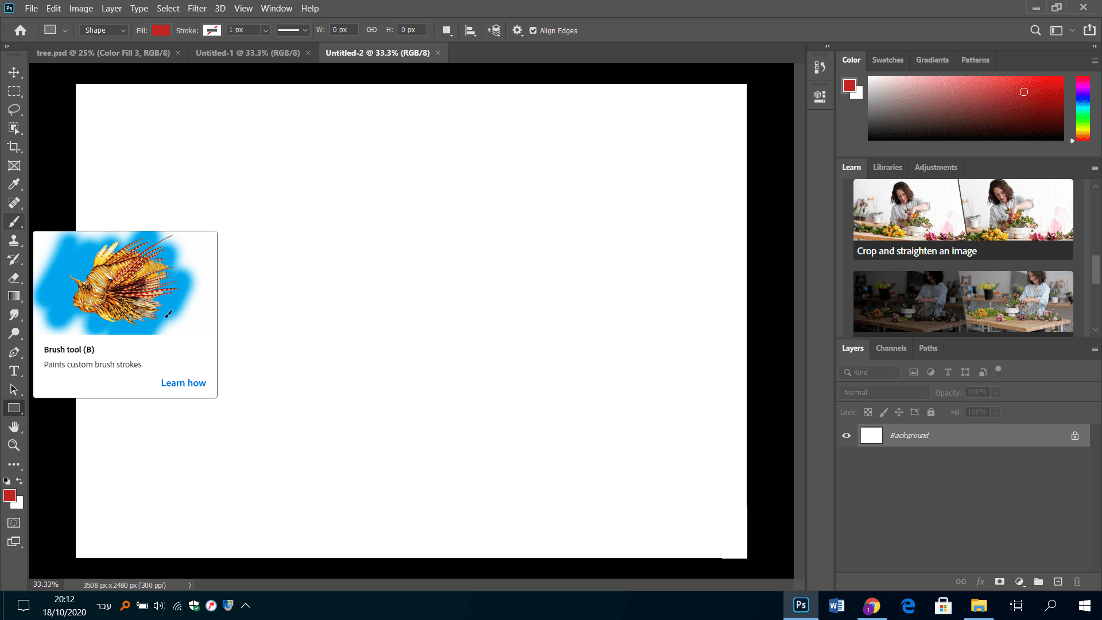Open the tree.psd document tab

103,53
